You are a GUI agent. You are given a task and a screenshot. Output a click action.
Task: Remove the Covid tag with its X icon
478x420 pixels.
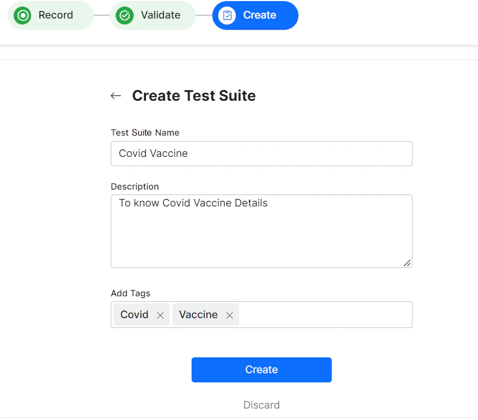point(160,315)
